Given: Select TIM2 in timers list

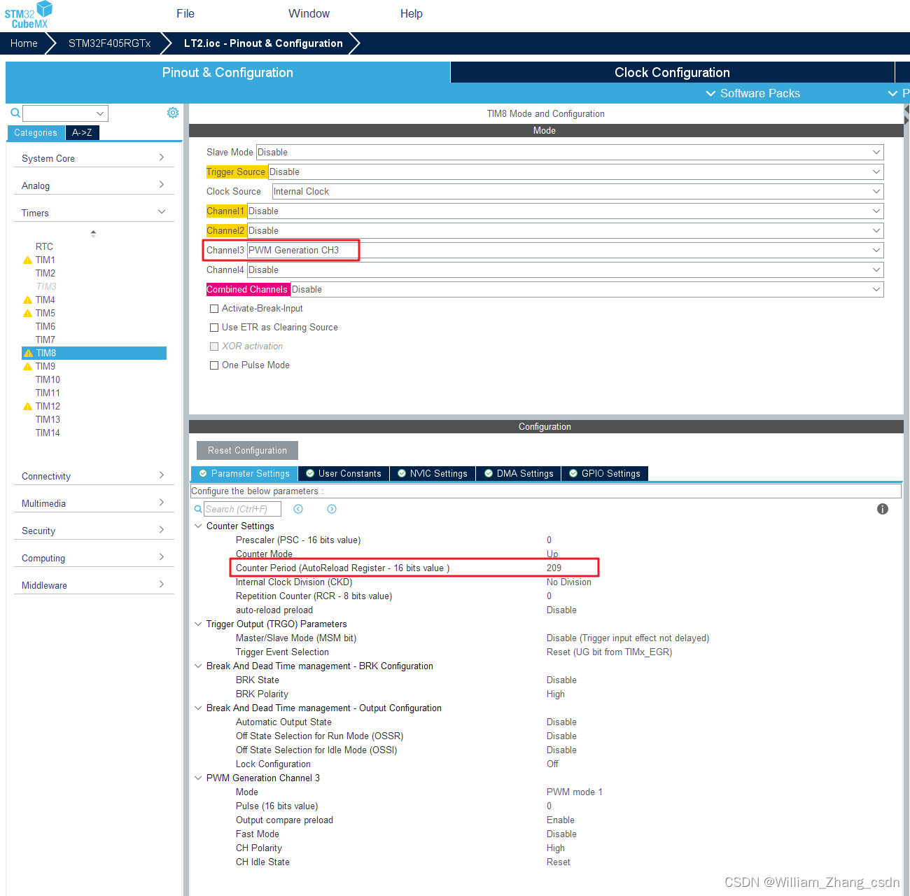Looking at the screenshot, I should [45, 274].
